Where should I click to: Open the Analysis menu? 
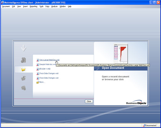pyautogui.click(x=54, y=6)
